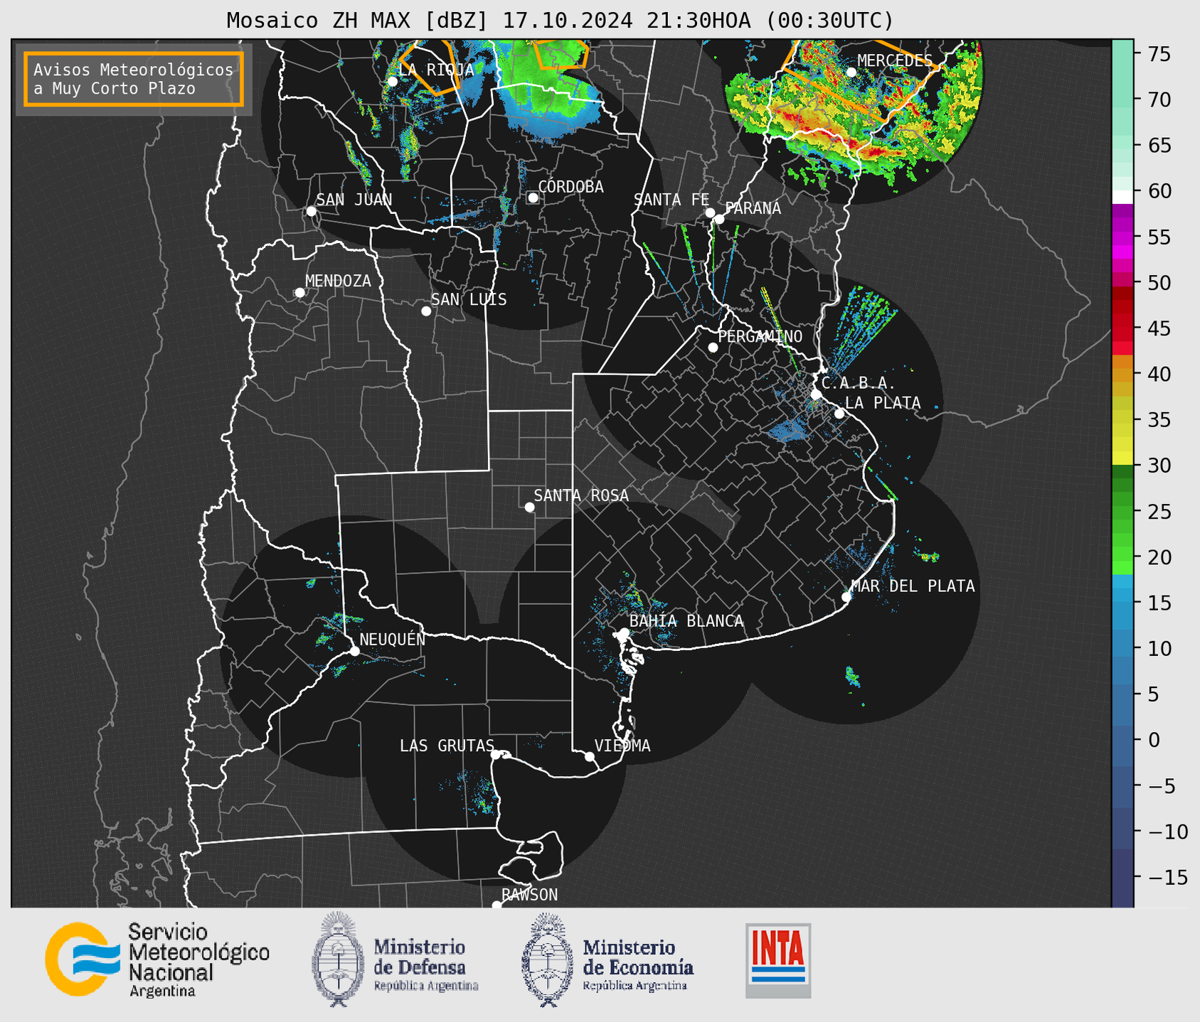Click the orange 40 dBZ band on color scale

(1122, 374)
